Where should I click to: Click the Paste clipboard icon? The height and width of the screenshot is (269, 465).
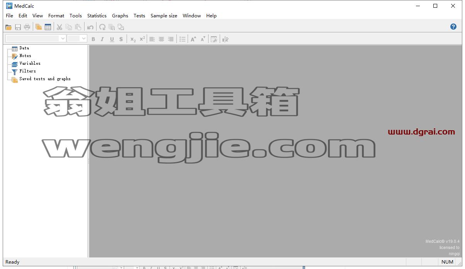(78, 27)
